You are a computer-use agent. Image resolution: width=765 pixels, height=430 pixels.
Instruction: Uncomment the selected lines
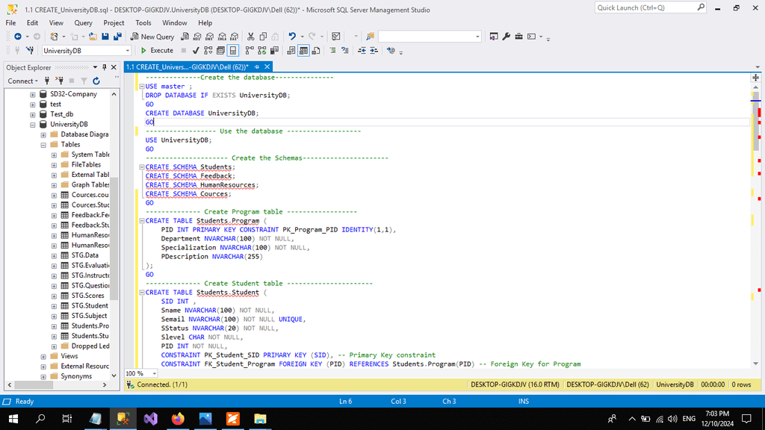345,51
